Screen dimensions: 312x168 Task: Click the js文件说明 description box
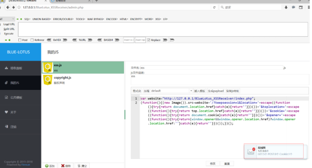click(220, 80)
